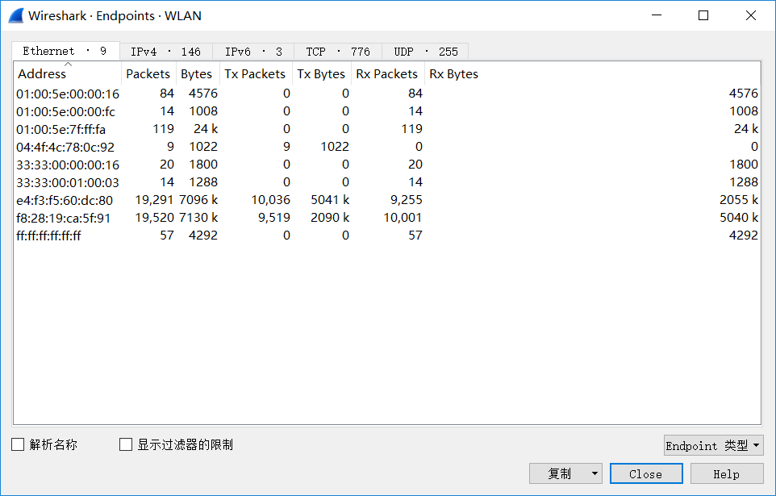
Task: Select the row 33:33:00:01:00:03
Action: click(387, 182)
